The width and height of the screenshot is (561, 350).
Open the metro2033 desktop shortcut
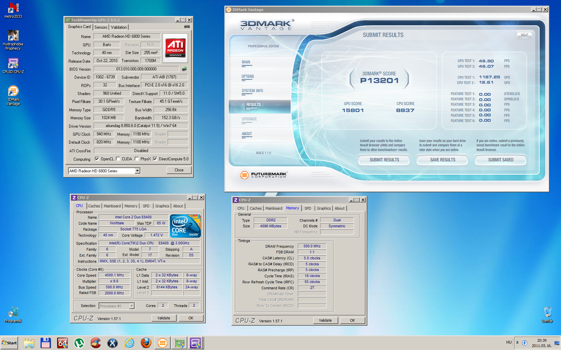tap(13, 10)
